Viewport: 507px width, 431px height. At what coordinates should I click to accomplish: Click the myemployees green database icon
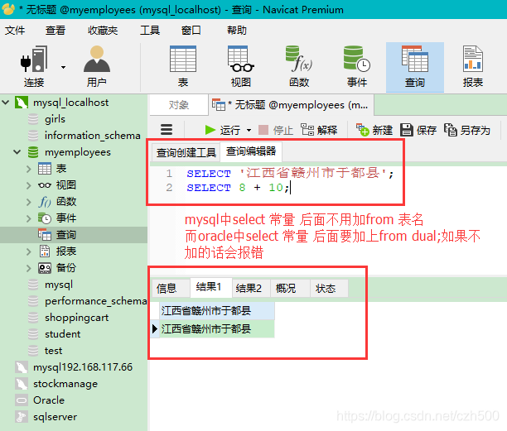[x=33, y=152]
